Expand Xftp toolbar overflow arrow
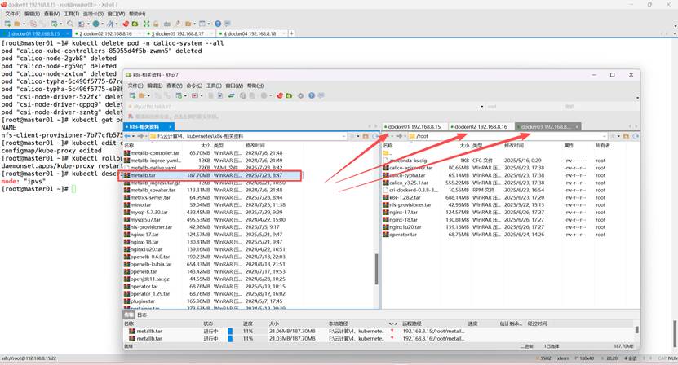This screenshot has height=365, width=678. pos(637,98)
